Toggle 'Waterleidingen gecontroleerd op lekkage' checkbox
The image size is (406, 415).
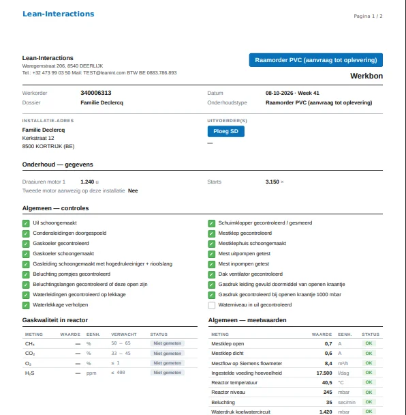pos(26,295)
